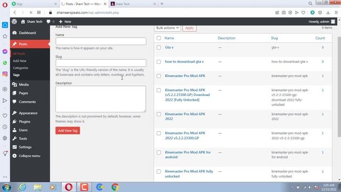Image resolution: width=341 pixels, height=192 pixels.
Task: Go back in the browser
Action: click(x=15, y=13)
